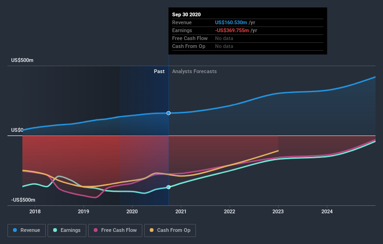Click the tooltip's Cash From Op row label

tap(188, 46)
